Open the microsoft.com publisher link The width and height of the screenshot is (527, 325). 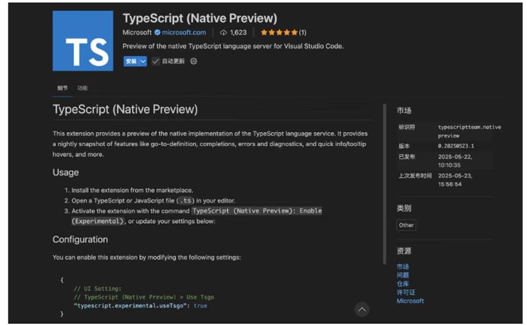(x=184, y=33)
